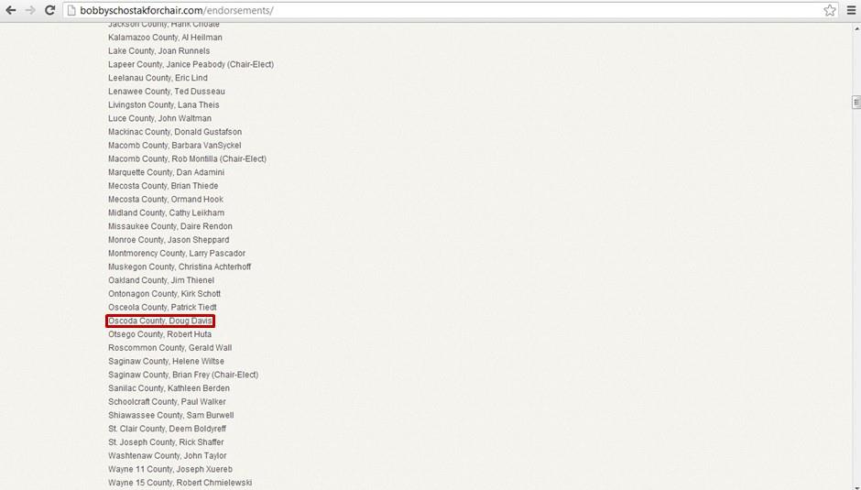Click Midland County, Cathy Leikham entry
861x490 pixels.
(x=166, y=212)
